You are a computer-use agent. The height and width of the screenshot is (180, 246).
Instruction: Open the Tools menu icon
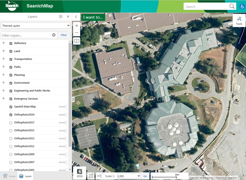click(x=239, y=21)
